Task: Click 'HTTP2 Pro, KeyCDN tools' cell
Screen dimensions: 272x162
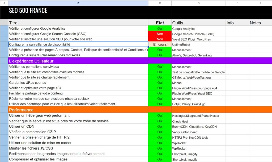Action: click(198, 138)
